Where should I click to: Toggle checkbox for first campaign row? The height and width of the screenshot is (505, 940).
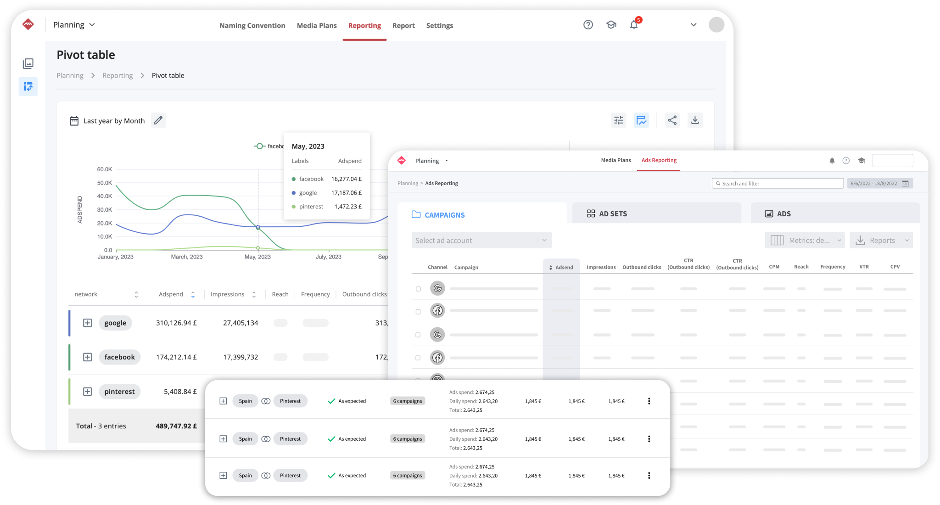pos(419,288)
